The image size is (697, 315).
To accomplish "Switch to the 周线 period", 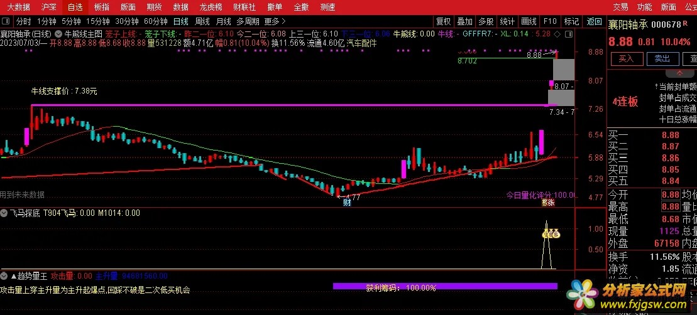I will click(x=202, y=21).
